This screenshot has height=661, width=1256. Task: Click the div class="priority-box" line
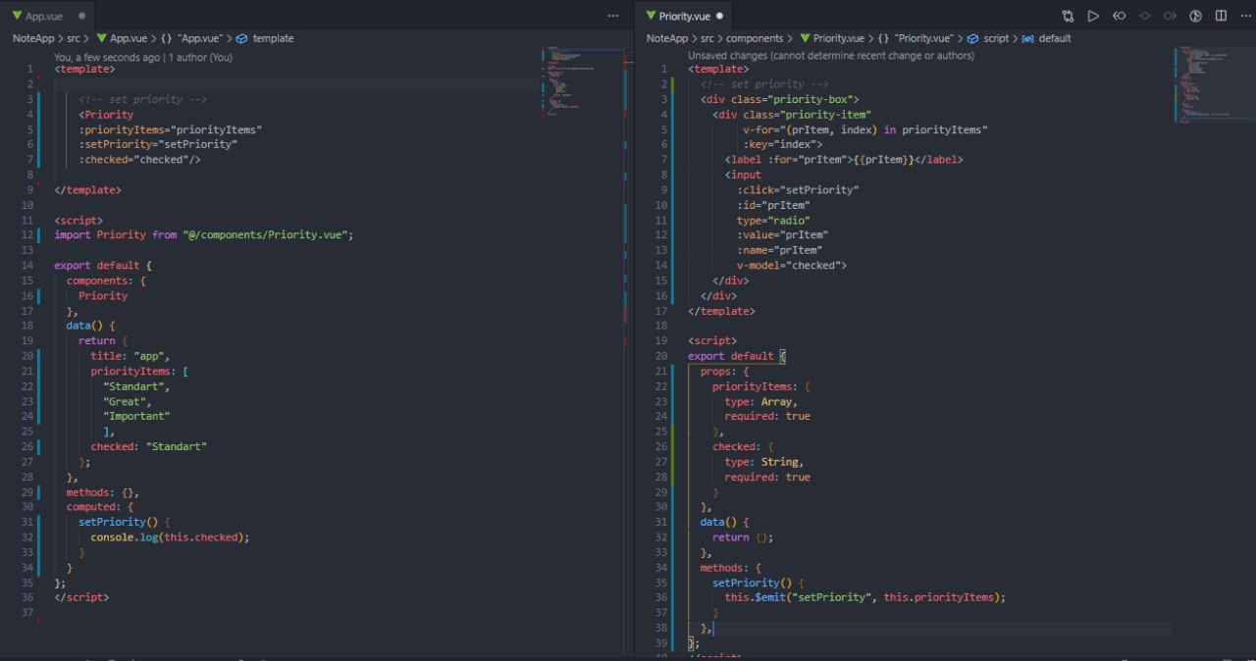780,99
